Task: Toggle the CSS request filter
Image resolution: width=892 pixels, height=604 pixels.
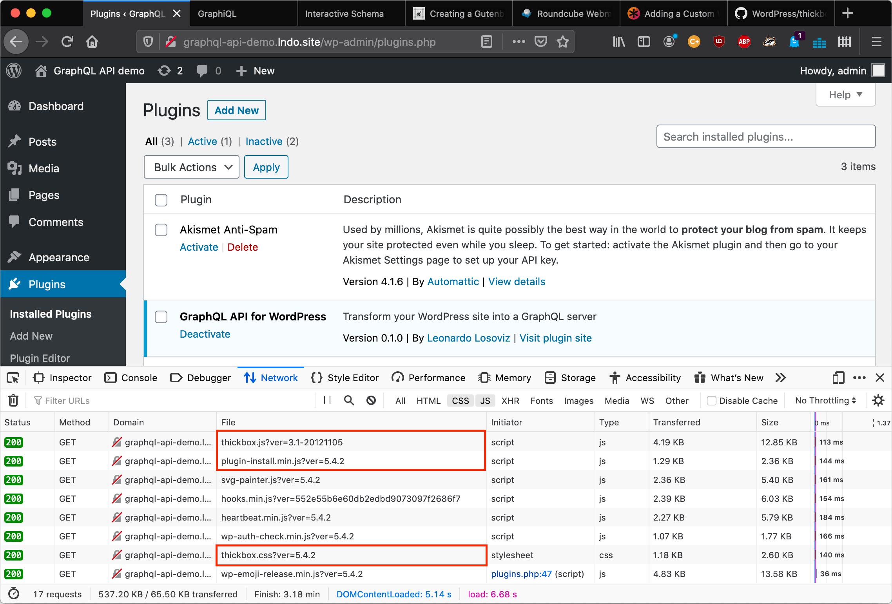Action: coord(461,401)
